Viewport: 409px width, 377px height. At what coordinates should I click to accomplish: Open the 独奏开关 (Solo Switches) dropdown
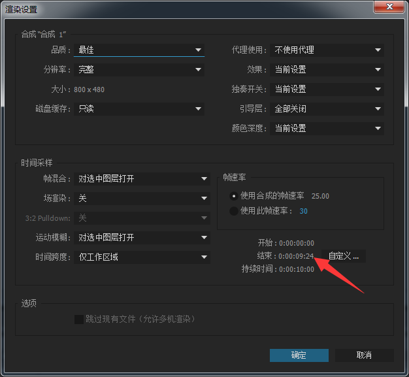(327, 89)
